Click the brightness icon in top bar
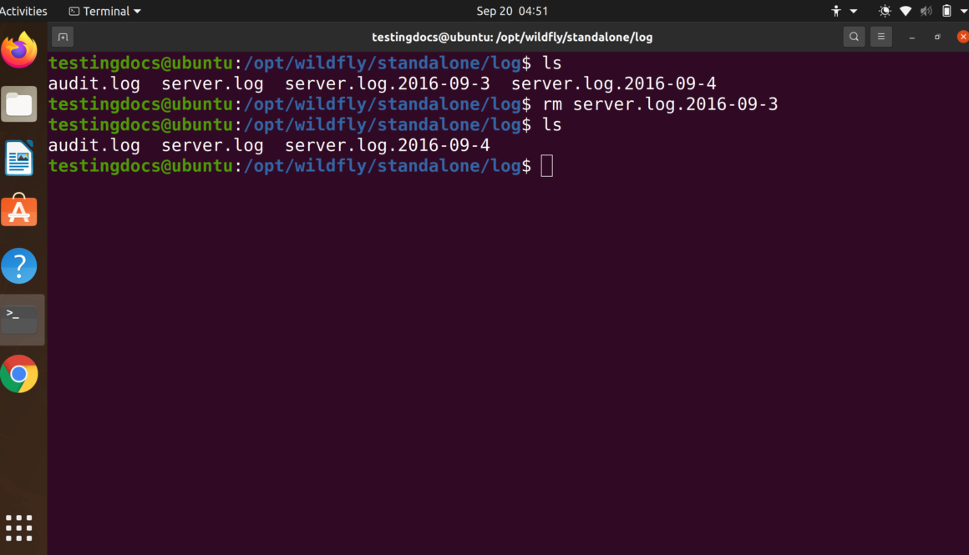The width and height of the screenshot is (969, 555). point(885,11)
